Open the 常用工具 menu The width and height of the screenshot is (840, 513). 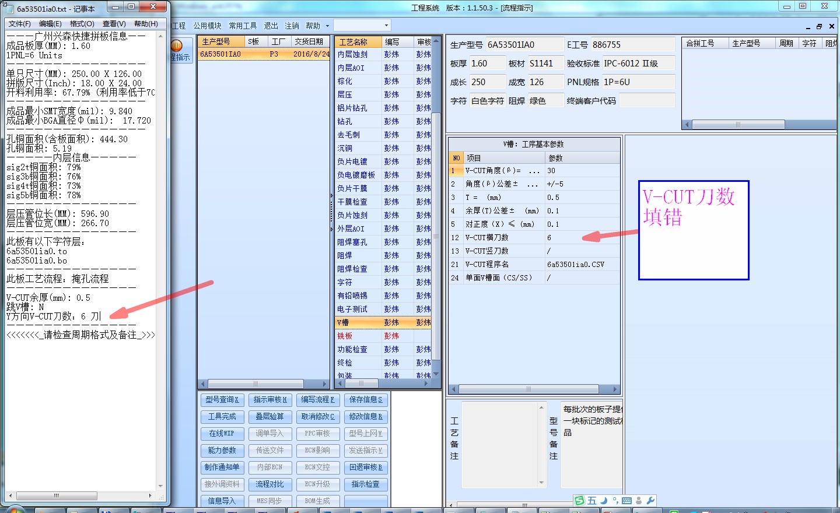[x=243, y=26]
